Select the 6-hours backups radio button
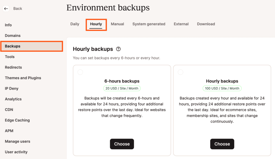The image size is (275, 159). click(80, 72)
